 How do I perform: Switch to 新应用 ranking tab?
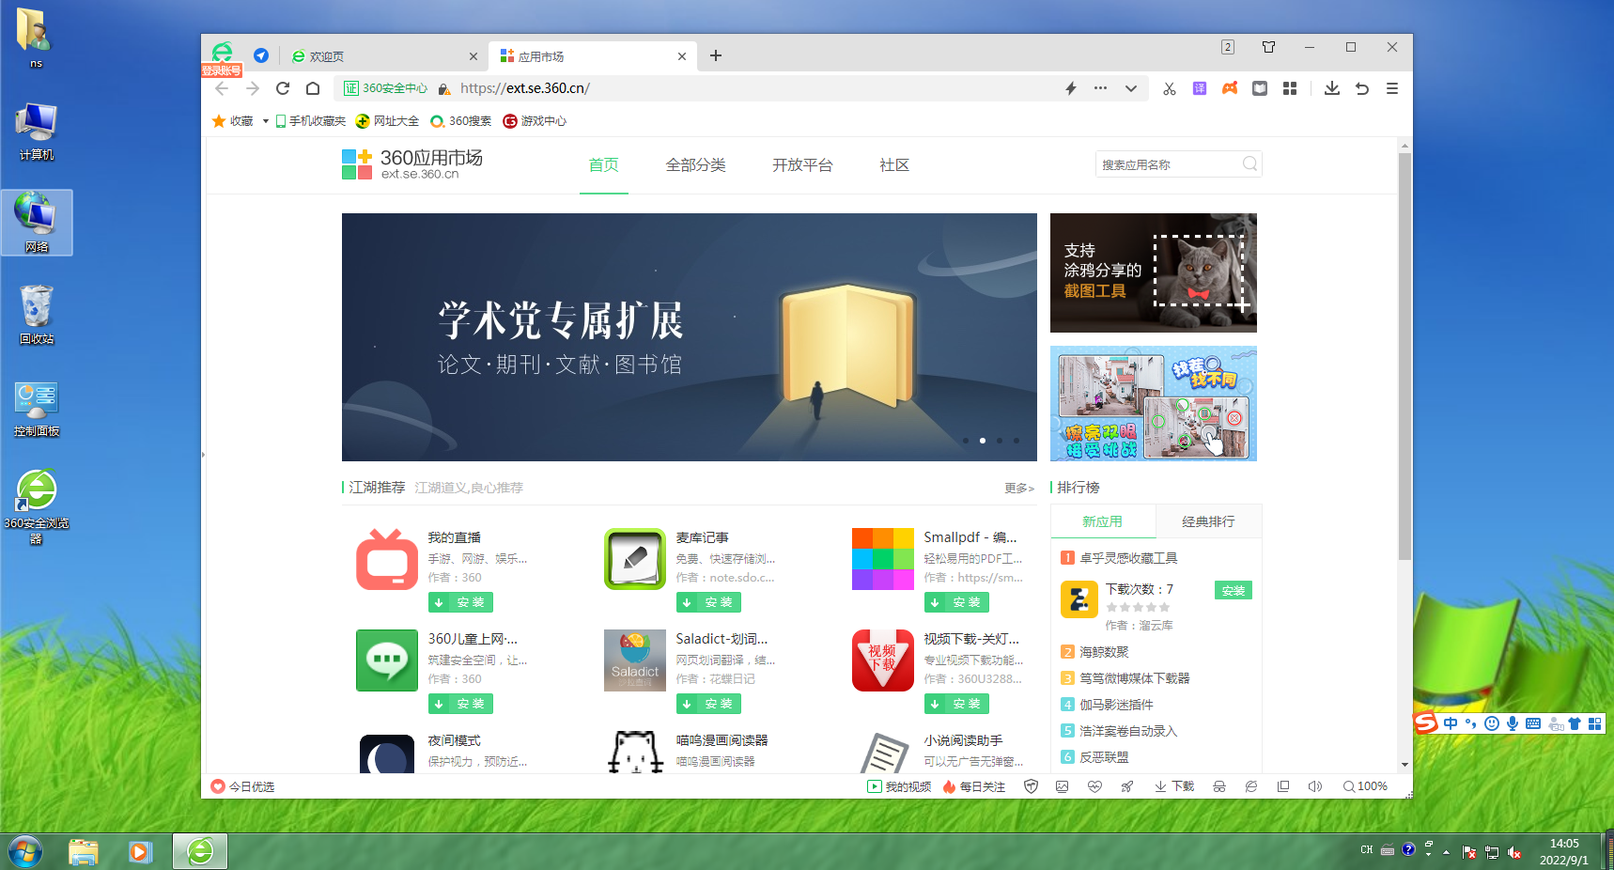pos(1103,521)
